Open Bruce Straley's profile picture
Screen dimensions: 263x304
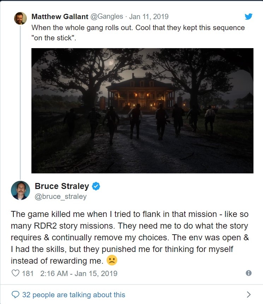(20, 190)
